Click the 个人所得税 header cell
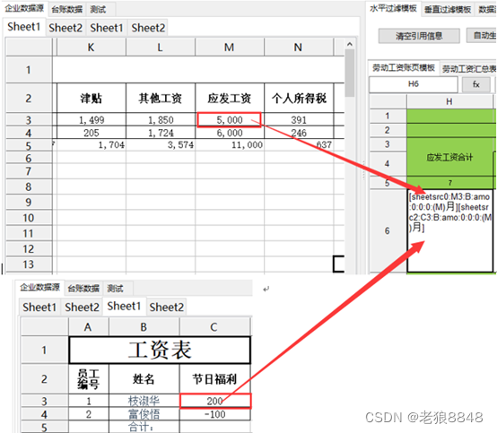This screenshot has width=497, height=433. click(299, 98)
